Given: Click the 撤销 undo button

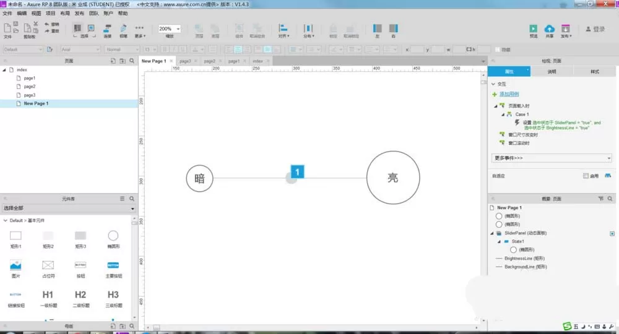Looking at the screenshot, I should pos(52,24).
